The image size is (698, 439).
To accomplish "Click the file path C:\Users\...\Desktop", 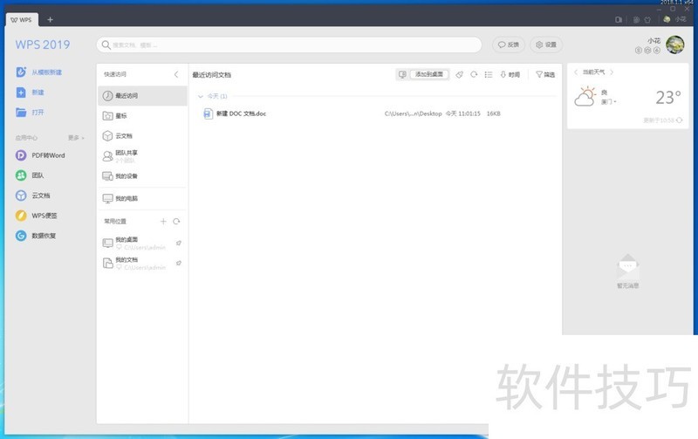I will coord(413,113).
